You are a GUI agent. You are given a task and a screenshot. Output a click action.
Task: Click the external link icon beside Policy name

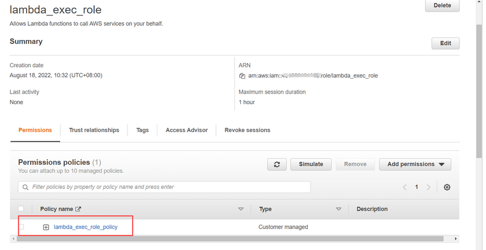click(78, 209)
